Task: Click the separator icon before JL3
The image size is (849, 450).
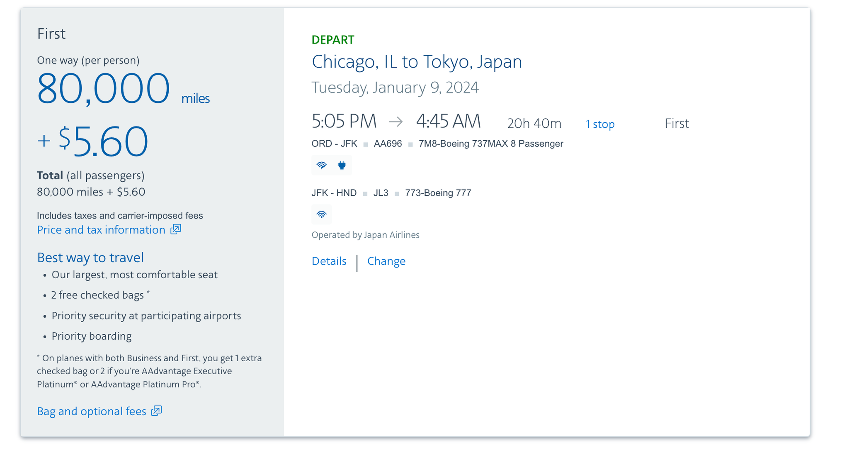Action: click(x=365, y=193)
